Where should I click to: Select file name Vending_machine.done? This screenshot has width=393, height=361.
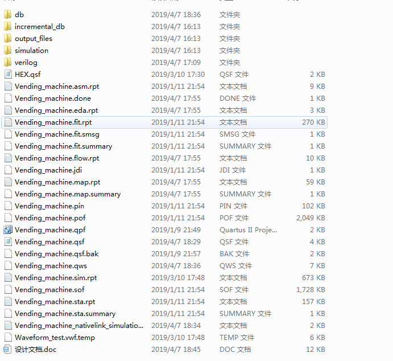53,99
